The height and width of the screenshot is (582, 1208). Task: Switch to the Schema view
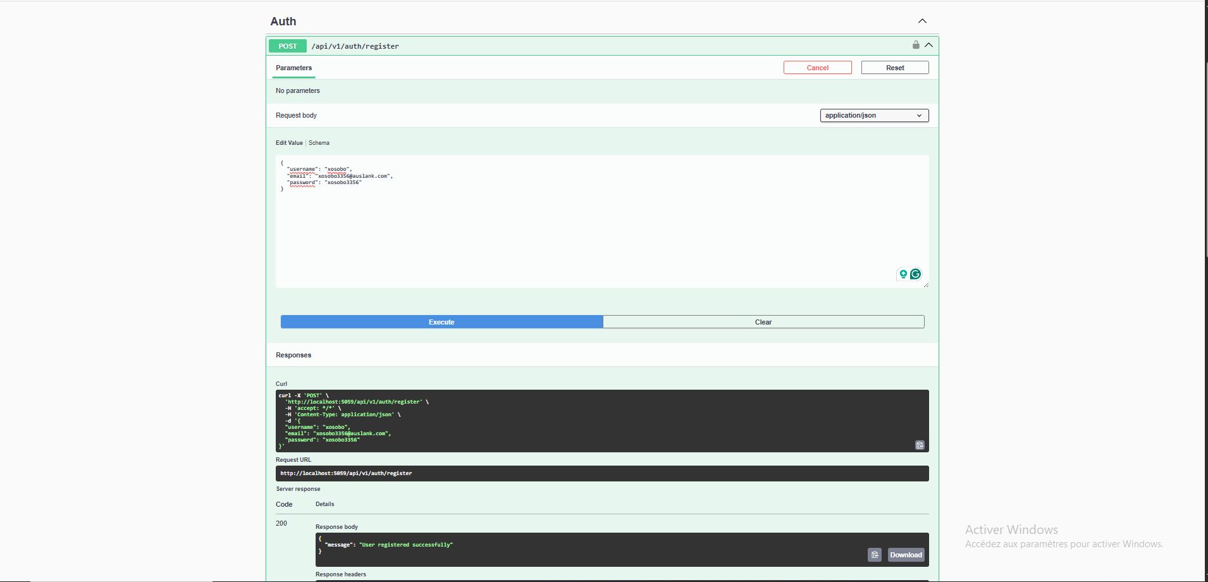(x=319, y=143)
